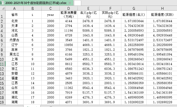The width and height of the screenshot is (177, 107).
Task: Select column G header
Action: coord(134,8)
